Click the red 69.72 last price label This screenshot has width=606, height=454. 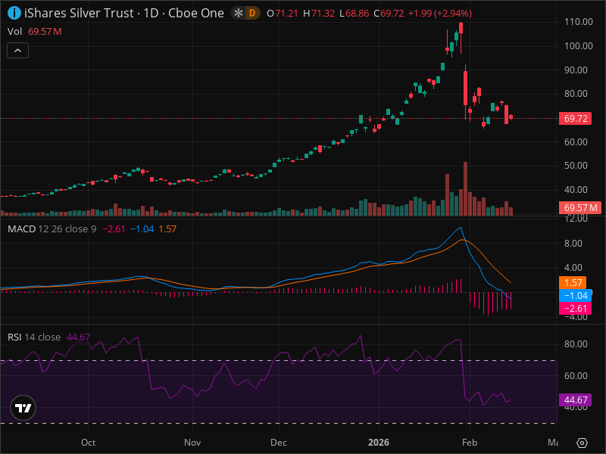pos(576,119)
